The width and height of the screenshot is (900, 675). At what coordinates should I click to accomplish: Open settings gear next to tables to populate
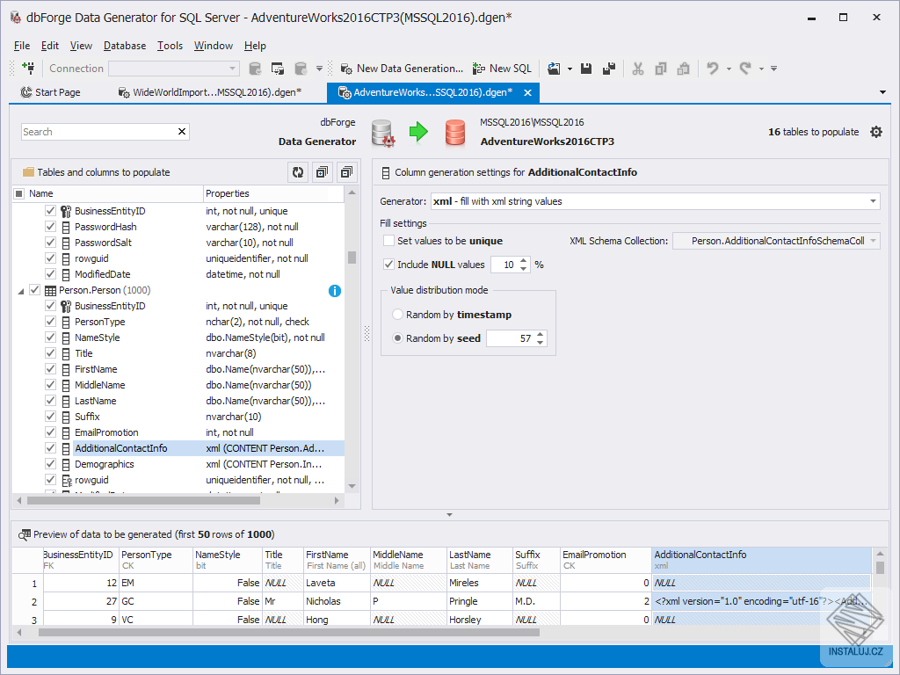pos(876,132)
